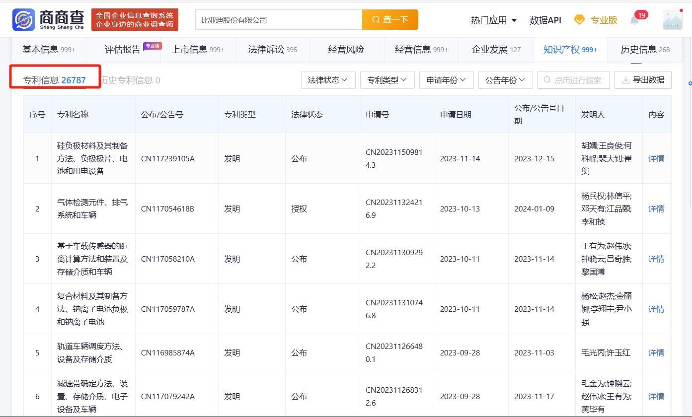Open 详情 for patent CN117239105A

tap(656, 159)
